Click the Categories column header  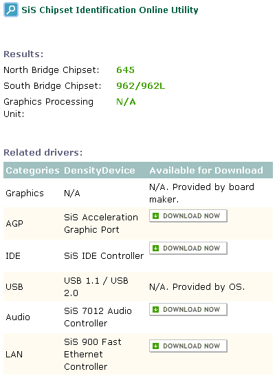(32, 171)
